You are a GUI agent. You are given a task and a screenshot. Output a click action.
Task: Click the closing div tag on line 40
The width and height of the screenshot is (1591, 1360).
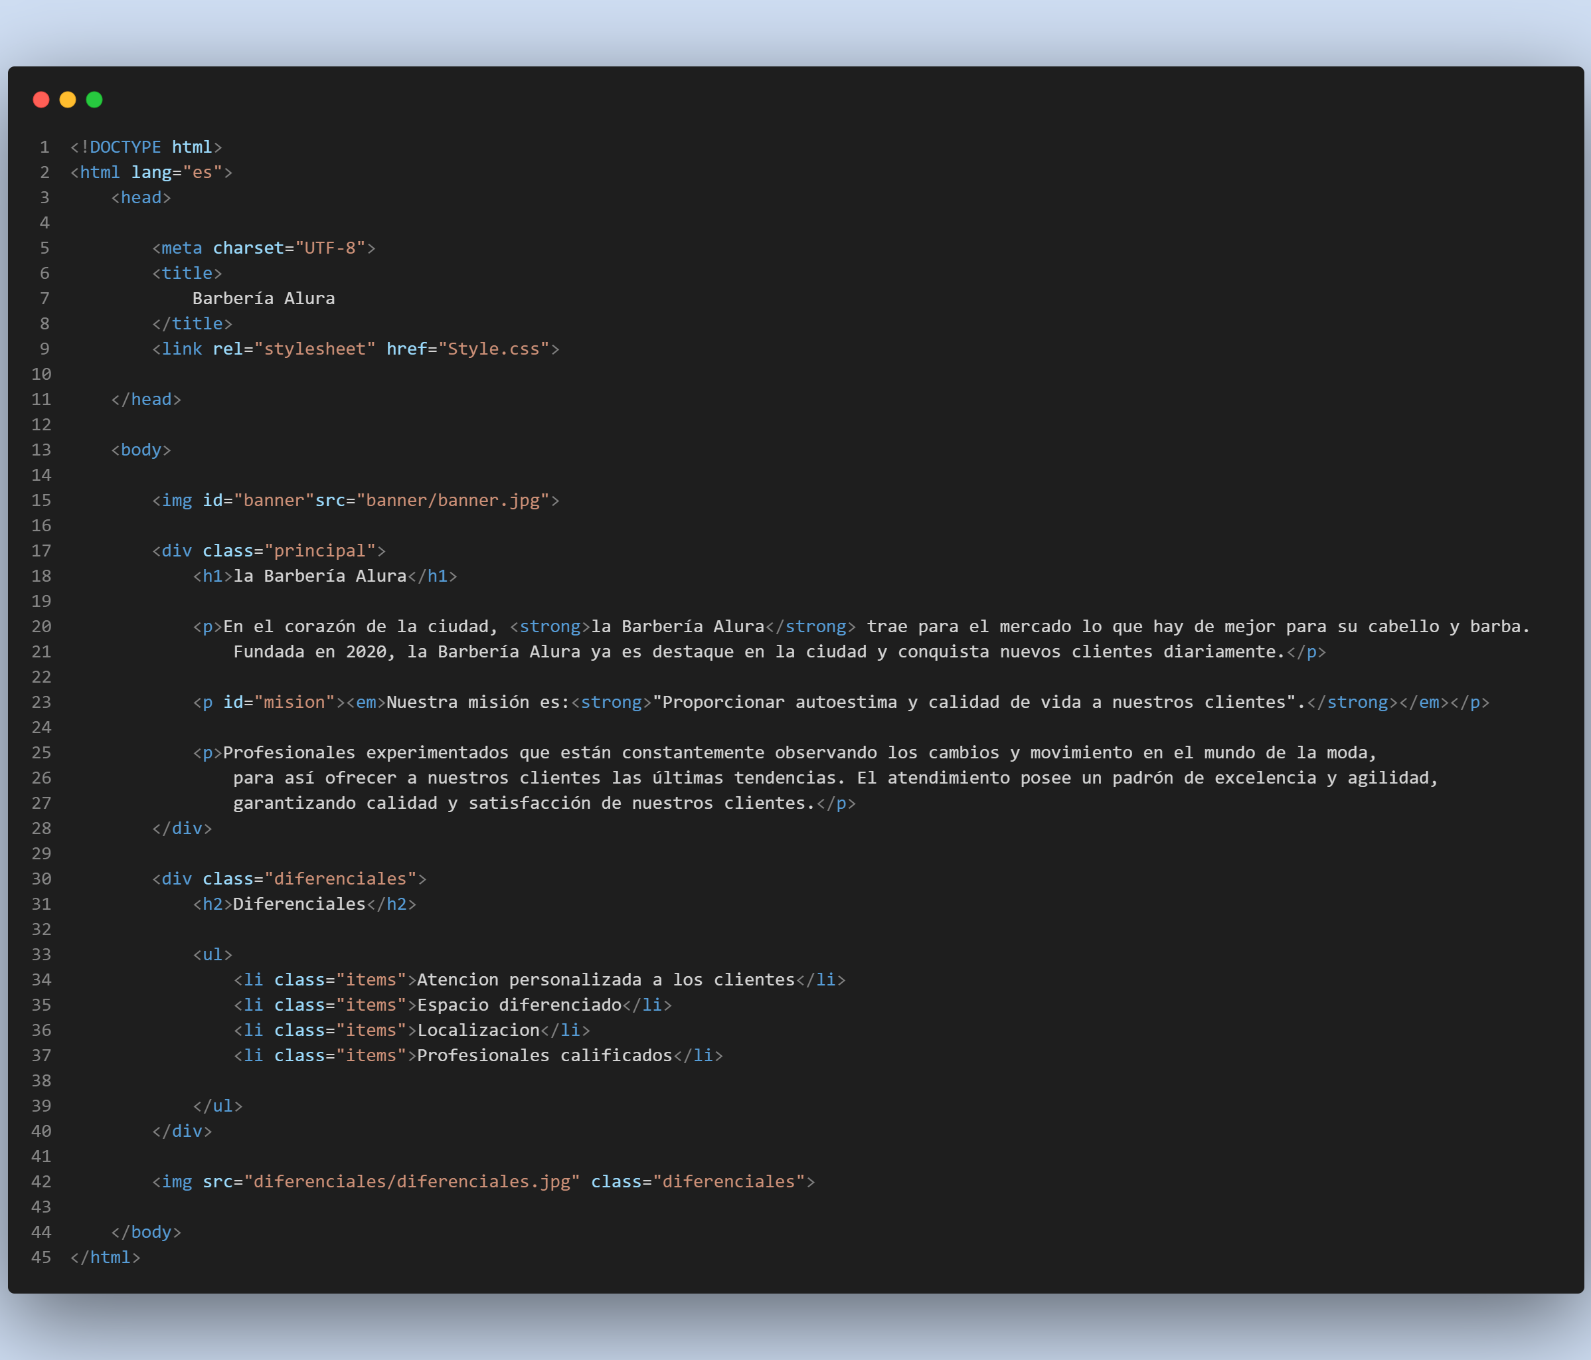[x=182, y=1131]
